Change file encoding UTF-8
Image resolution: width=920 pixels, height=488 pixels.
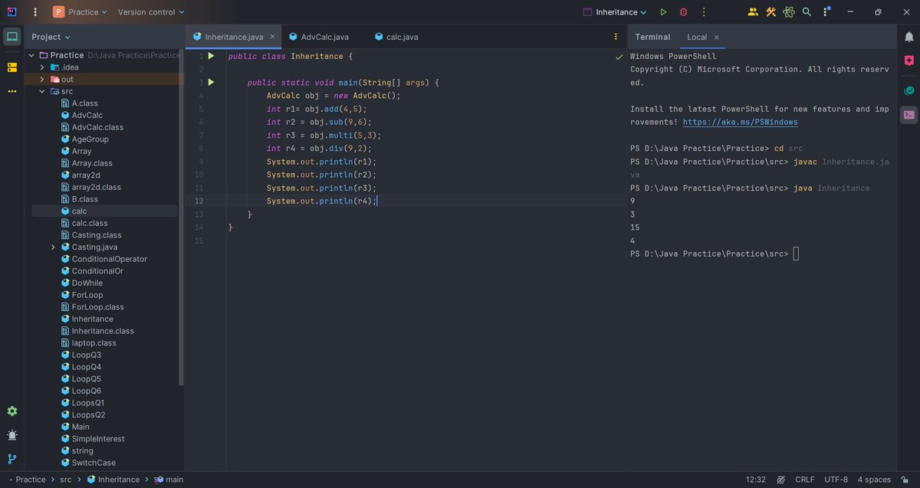(836, 480)
